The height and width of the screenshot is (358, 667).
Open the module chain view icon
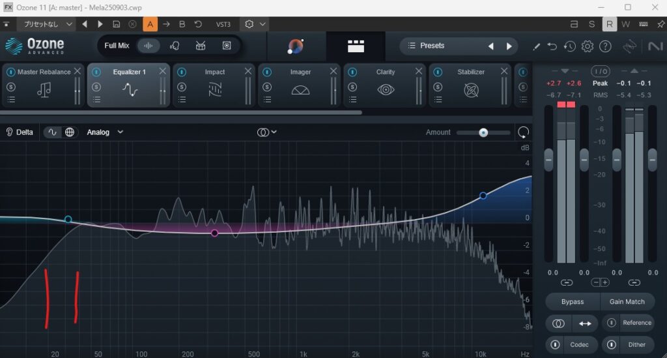click(356, 46)
